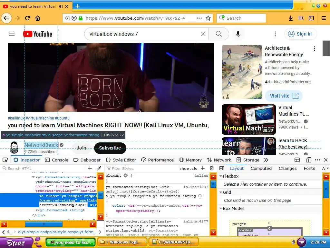The width and height of the screenshot is (330, 248).
Task: Open Virtual Machines Pt. 2 video thumbnail
Action: 248,119
